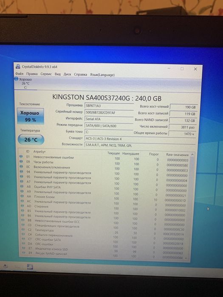
Task: Open the Справка menu
Action: click(80, 74)
